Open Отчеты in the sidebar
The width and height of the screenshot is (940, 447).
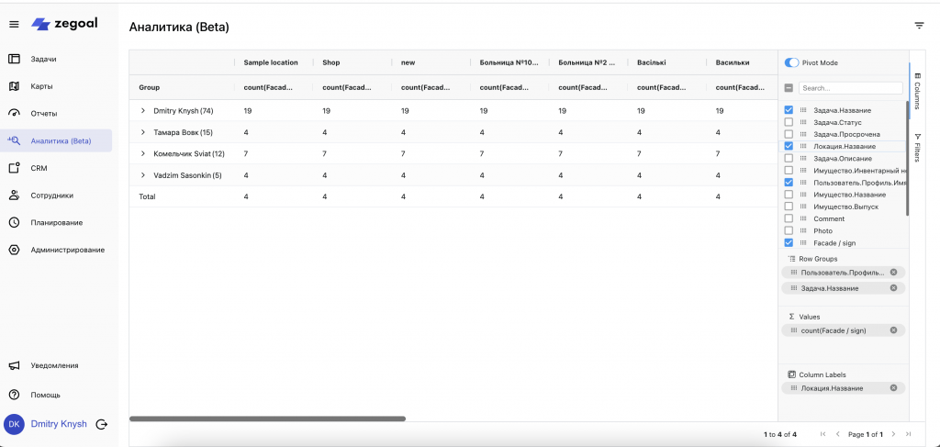[x=43, y=113]
